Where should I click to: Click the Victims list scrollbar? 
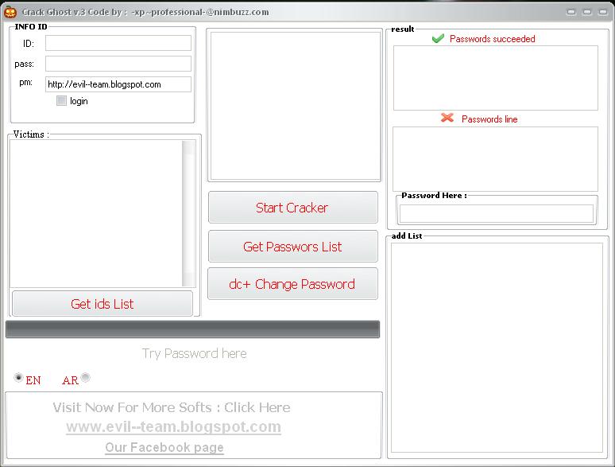coord(188,213)
